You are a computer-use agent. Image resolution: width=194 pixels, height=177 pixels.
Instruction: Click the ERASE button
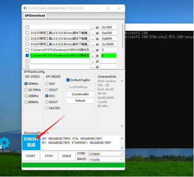[67, 156]
